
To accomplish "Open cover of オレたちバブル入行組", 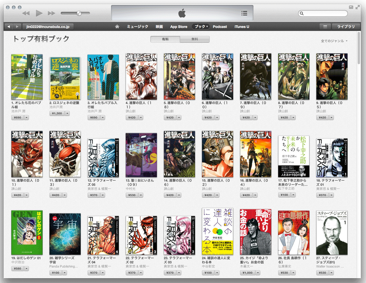I will point(103,77).
